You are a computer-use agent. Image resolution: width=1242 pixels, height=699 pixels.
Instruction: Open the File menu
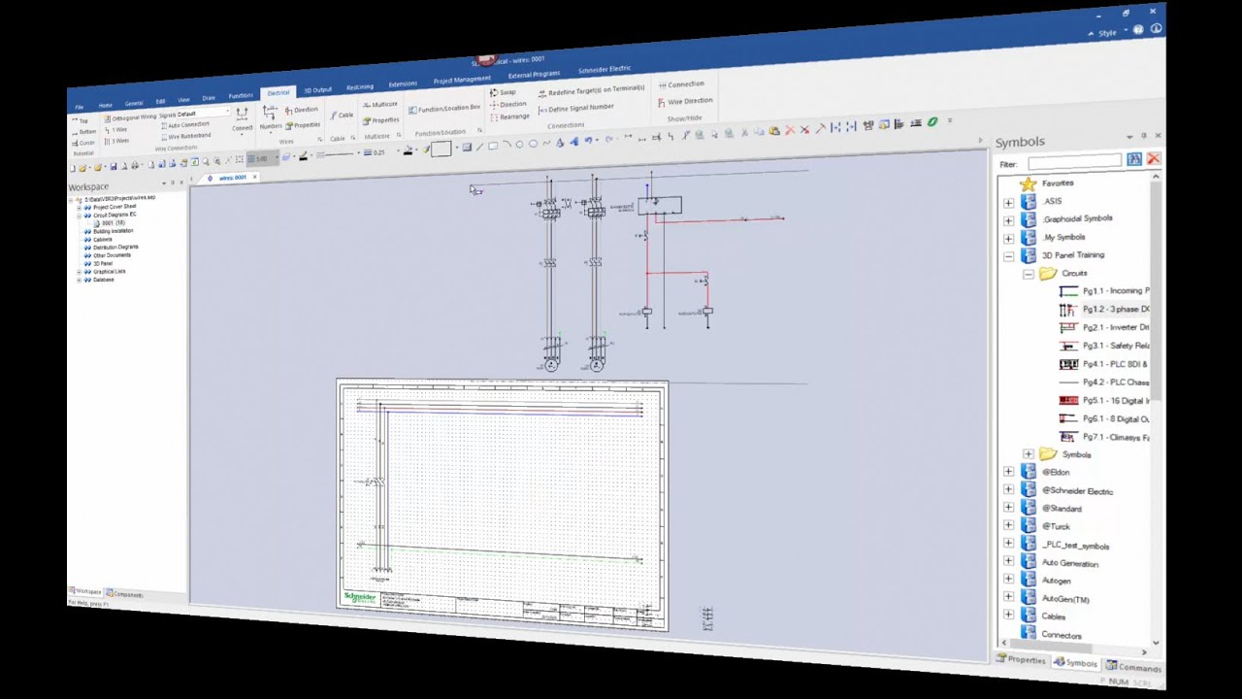(x=80, y=107)
